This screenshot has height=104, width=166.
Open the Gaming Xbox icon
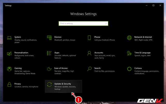pos(9,69)
